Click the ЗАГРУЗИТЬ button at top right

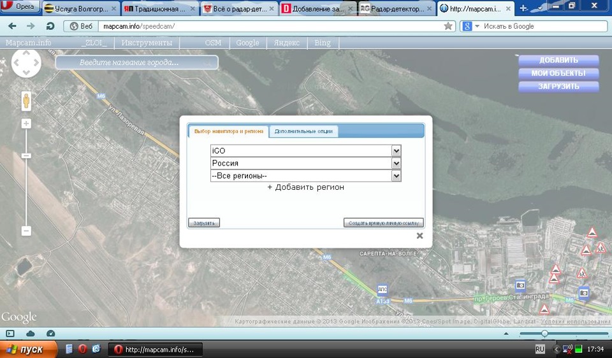[558, 87]
